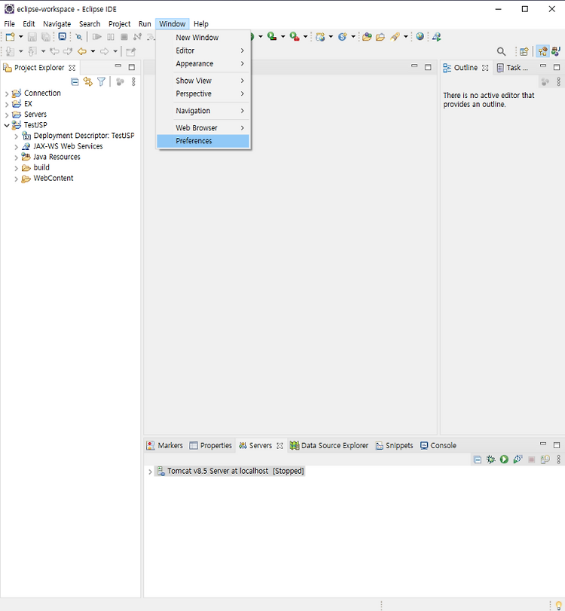
Task: Open Project Explorer view menu dots
Action: 133,81
